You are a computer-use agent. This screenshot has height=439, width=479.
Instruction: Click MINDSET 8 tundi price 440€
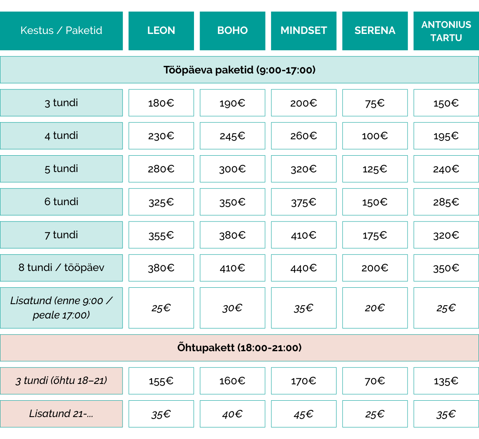coord(304,268)
